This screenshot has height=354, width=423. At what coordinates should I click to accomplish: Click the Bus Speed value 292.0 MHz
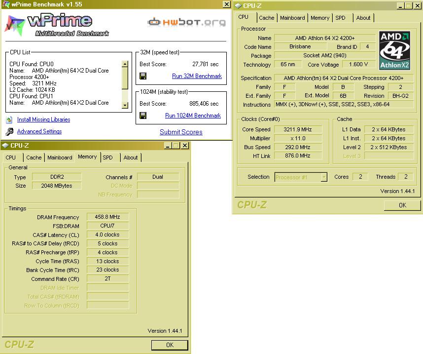tap(298, 147)
